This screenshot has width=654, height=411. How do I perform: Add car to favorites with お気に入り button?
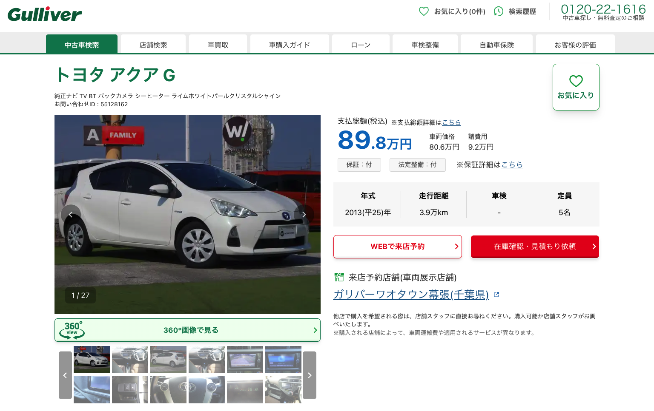coord(576,87)
